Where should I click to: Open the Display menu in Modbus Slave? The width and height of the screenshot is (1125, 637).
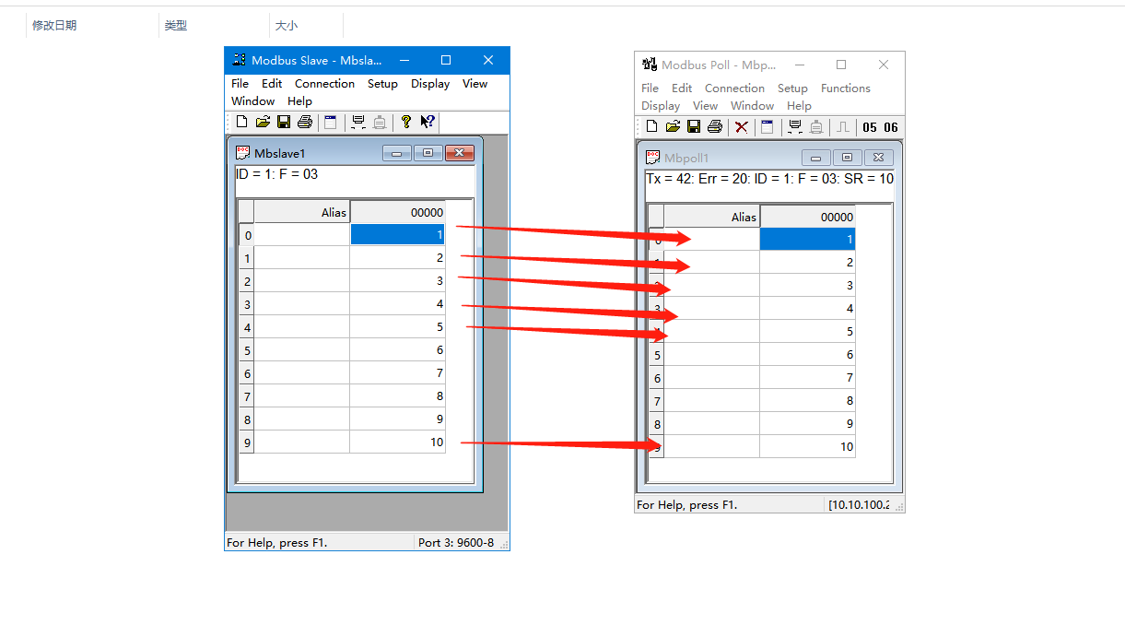tap(430, 84)
